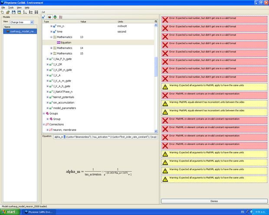
Task: Click the column chooser icon in table header
Action: click(x=156, y=22)
